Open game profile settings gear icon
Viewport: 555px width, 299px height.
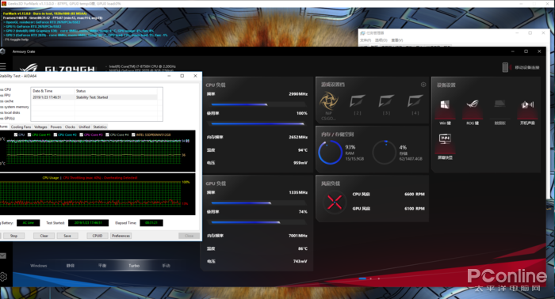[x=423, y=85]
